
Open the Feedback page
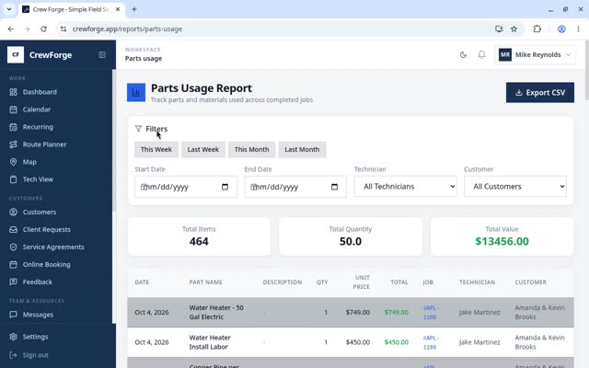click(x=37, y=282)
